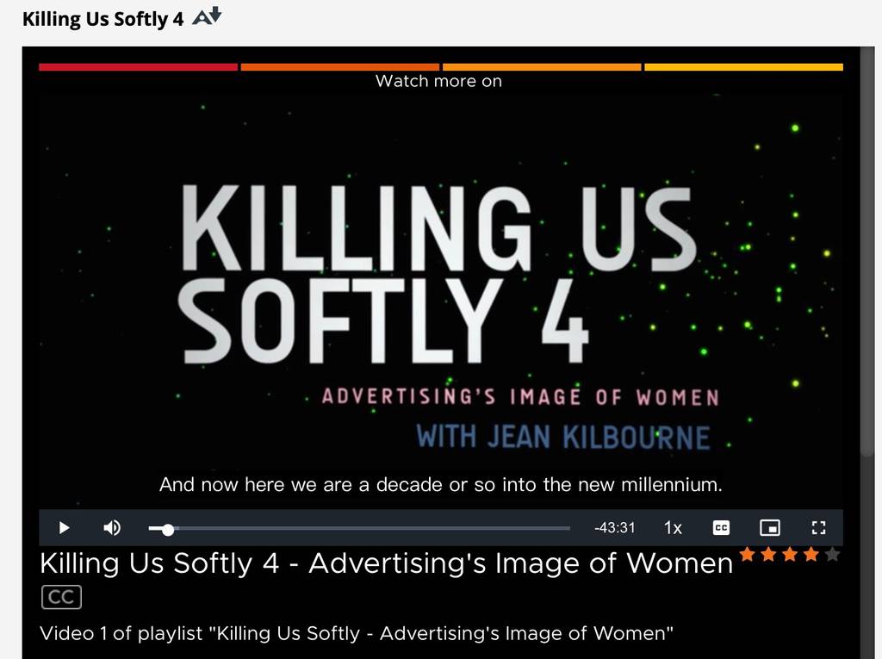Click the caption text about new millennium
The image size is (882, 659).
pos(441,484)
